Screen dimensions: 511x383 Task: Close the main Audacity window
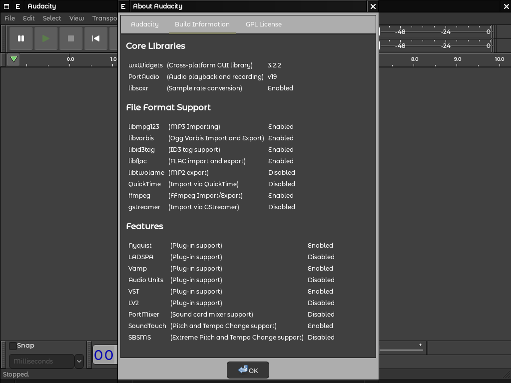(507, 6)
